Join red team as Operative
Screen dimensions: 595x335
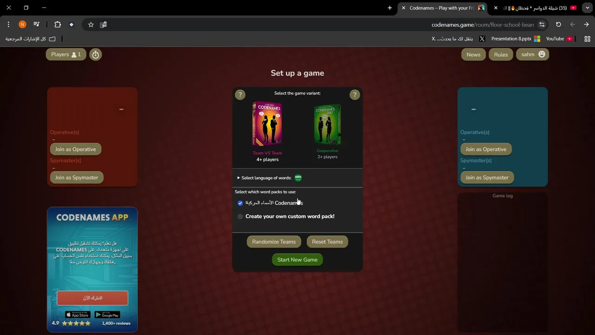[x=76, y=149]
